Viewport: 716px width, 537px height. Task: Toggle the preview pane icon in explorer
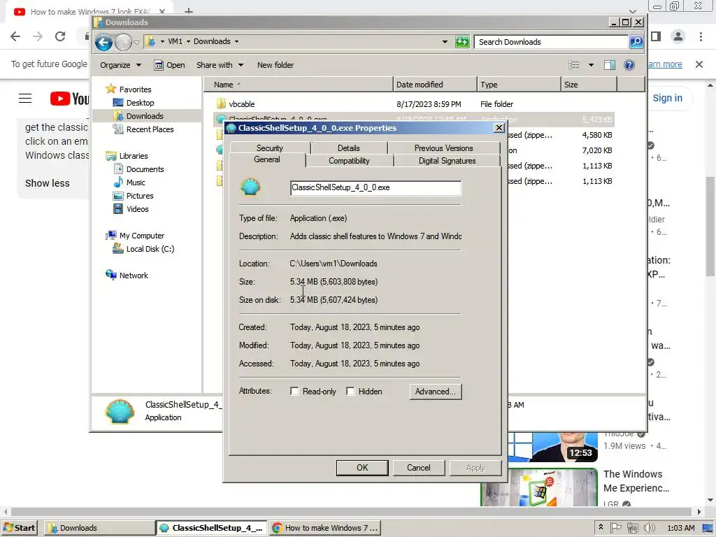(610, 65)
